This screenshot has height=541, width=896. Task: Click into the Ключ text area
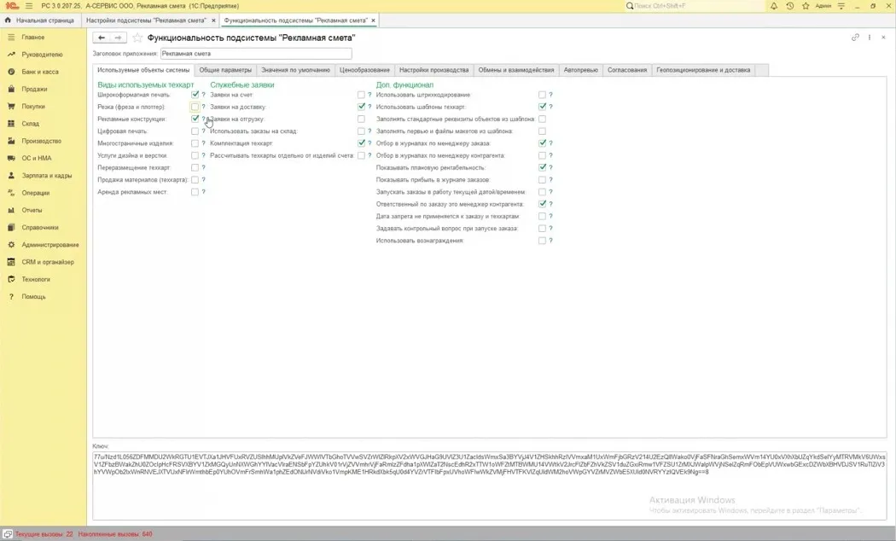(490, 486)
